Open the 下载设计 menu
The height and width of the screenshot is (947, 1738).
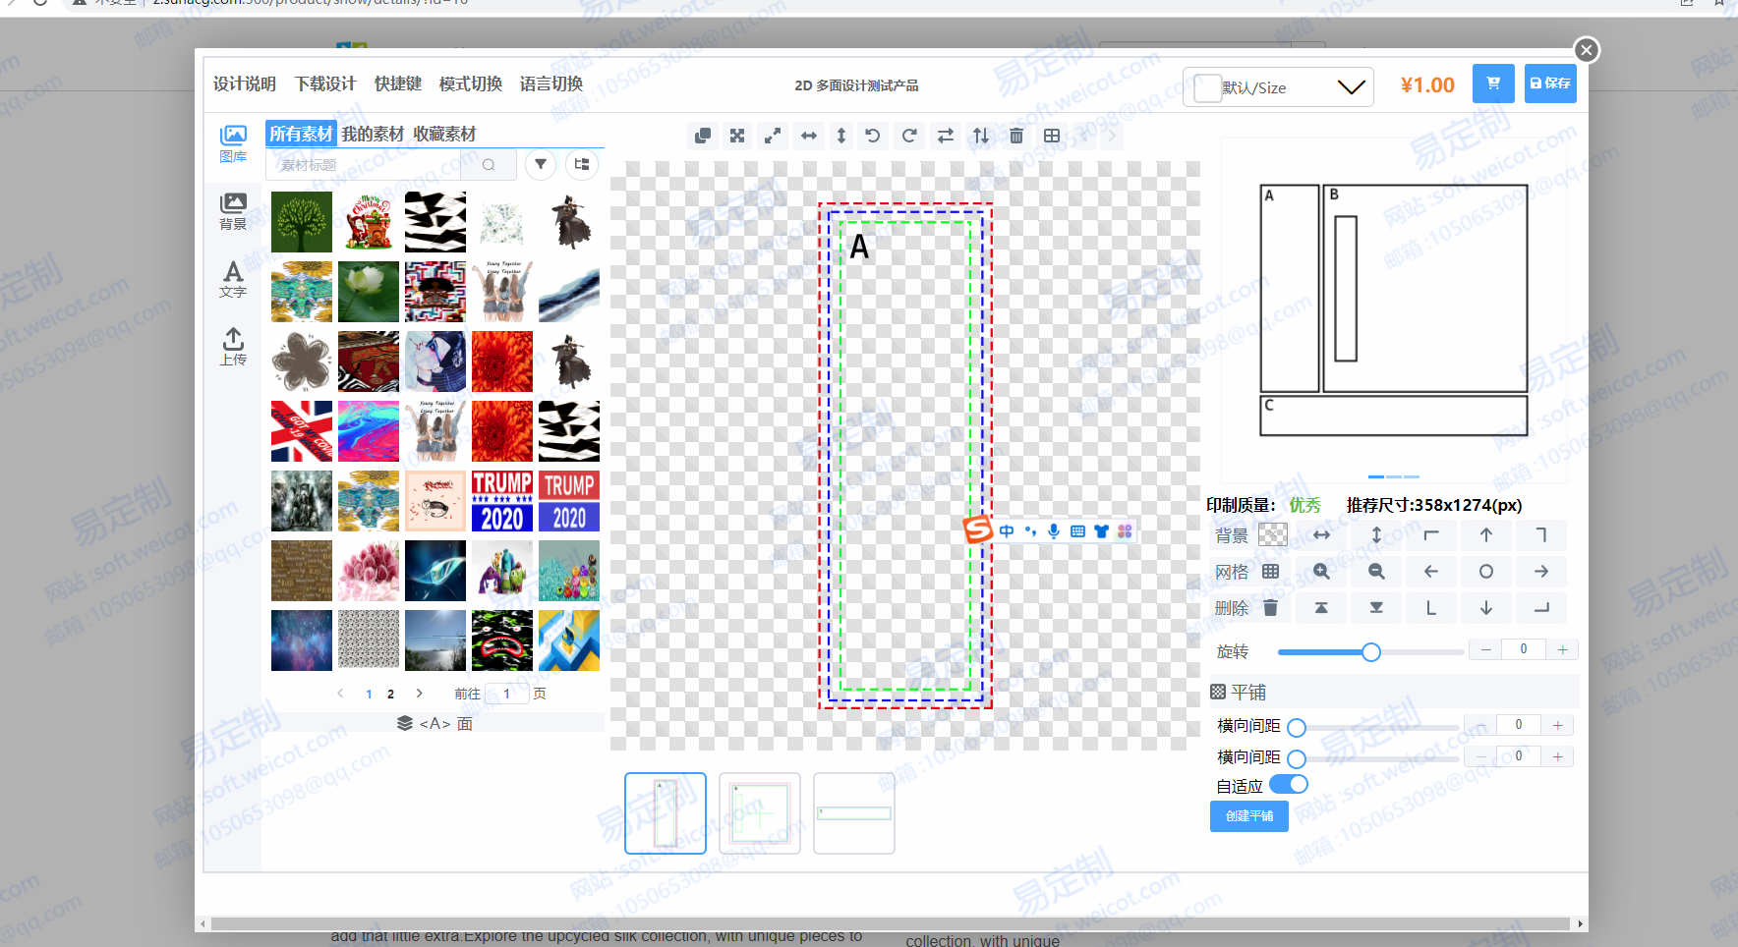[x=325, y=84]
